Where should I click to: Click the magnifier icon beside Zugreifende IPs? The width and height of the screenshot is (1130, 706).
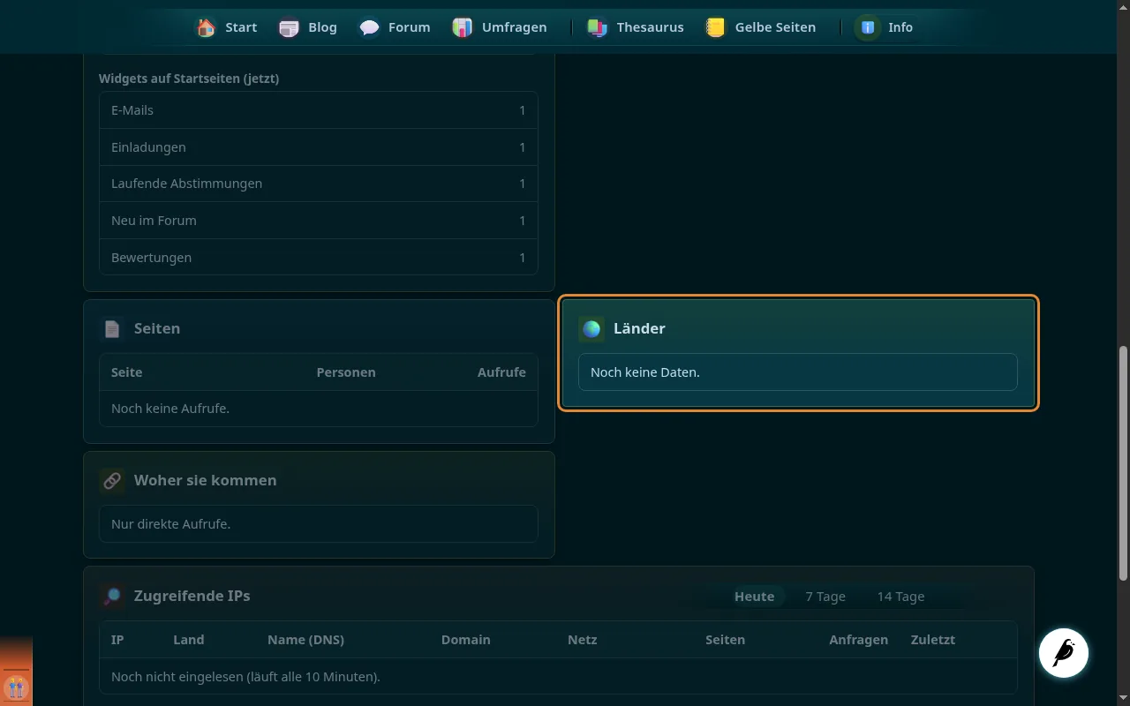(112, 597)
